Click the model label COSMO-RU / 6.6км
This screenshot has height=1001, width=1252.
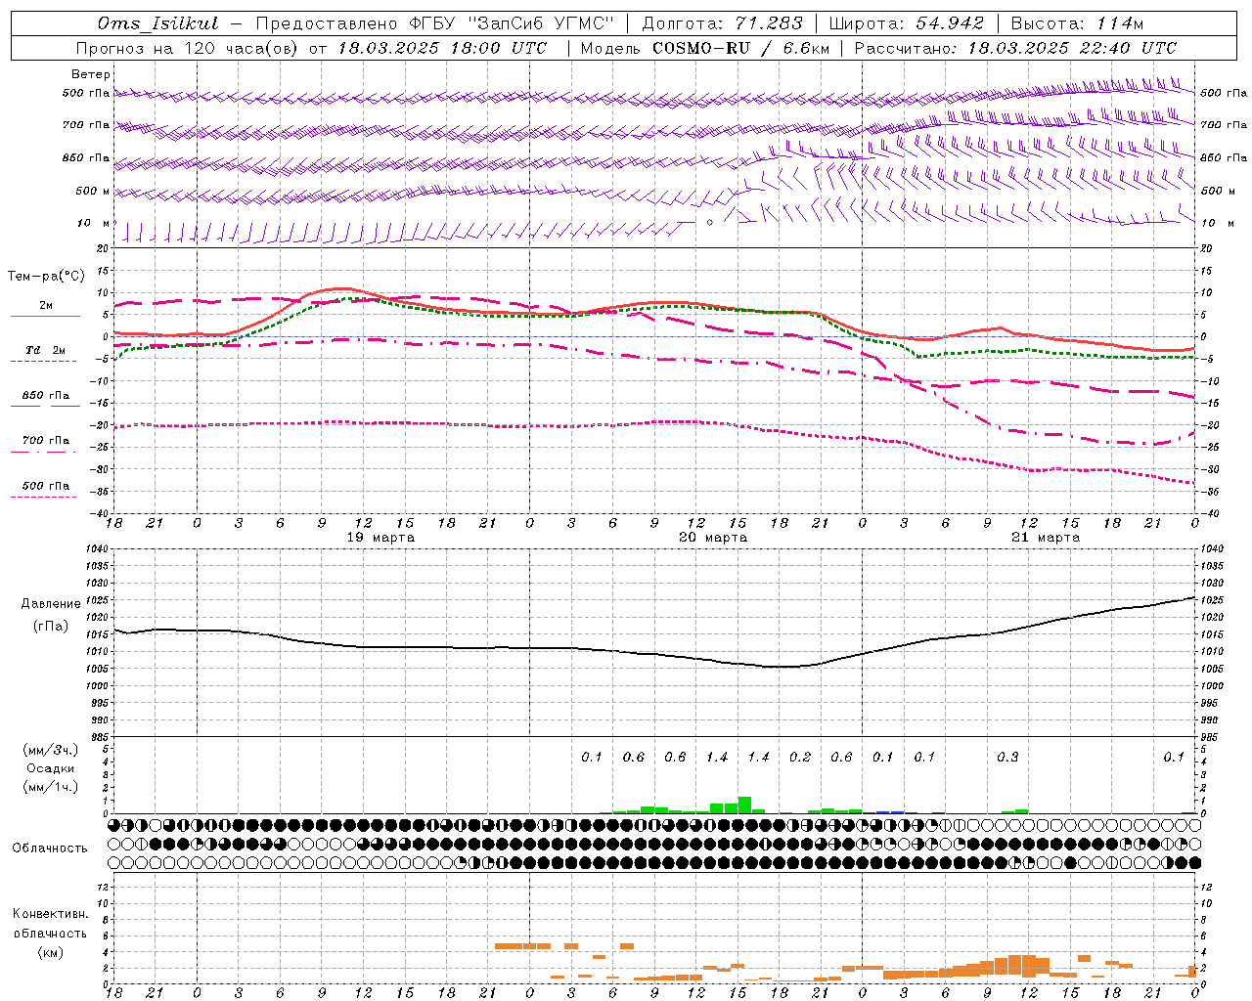740,48
